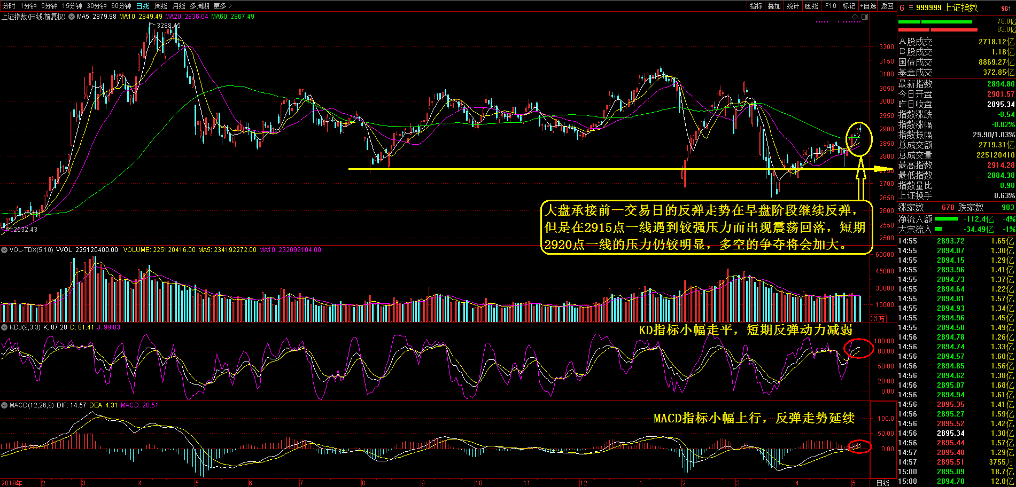Click the 返回 back button
1016x487 pixels.
coord(887,6)
